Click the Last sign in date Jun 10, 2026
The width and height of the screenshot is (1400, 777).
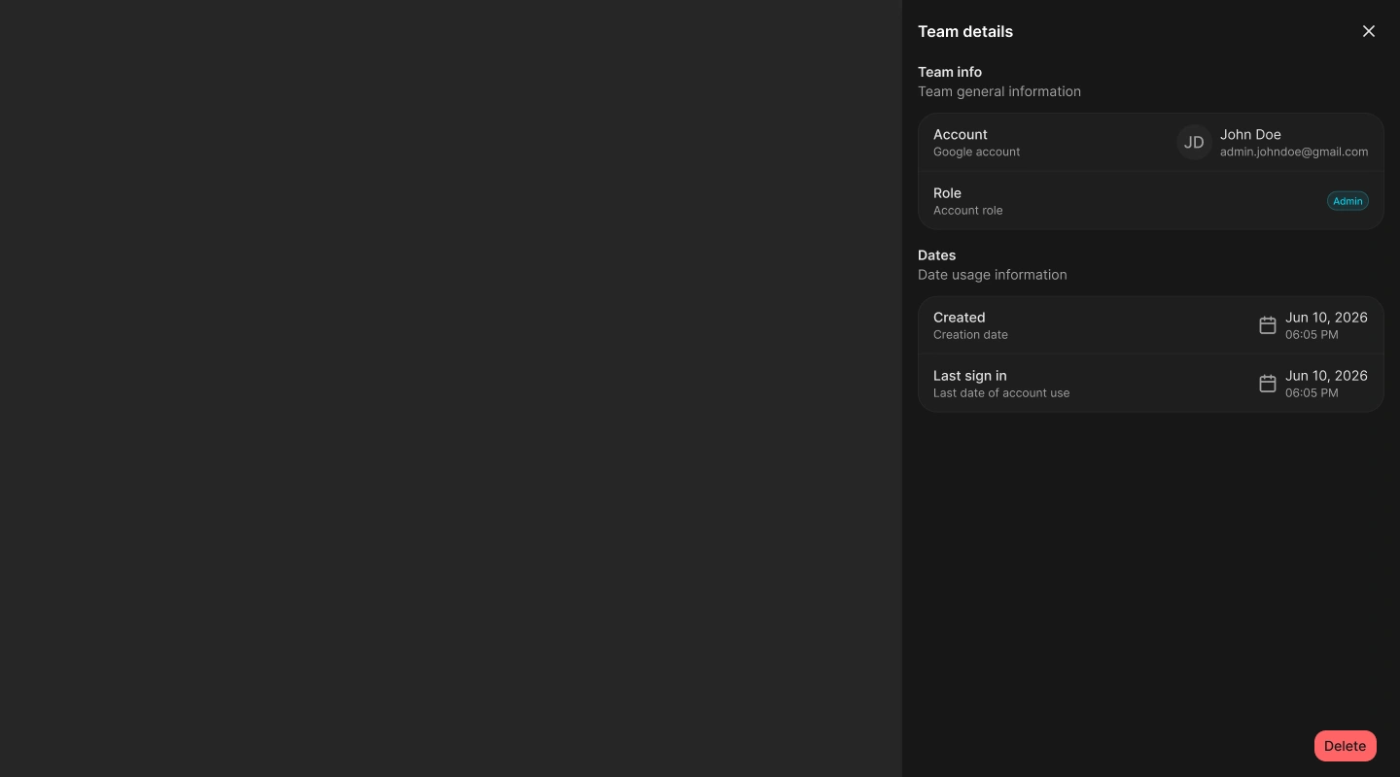pyautogui.click(x=1326, y=375)
